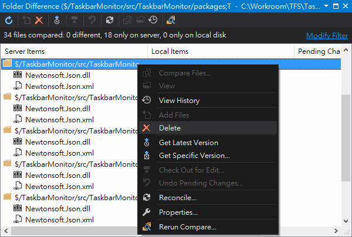Image resolution: width=352 pixels, height=237 pixels.
Task: Open Properties... from context menu
Action: (208, 212)
